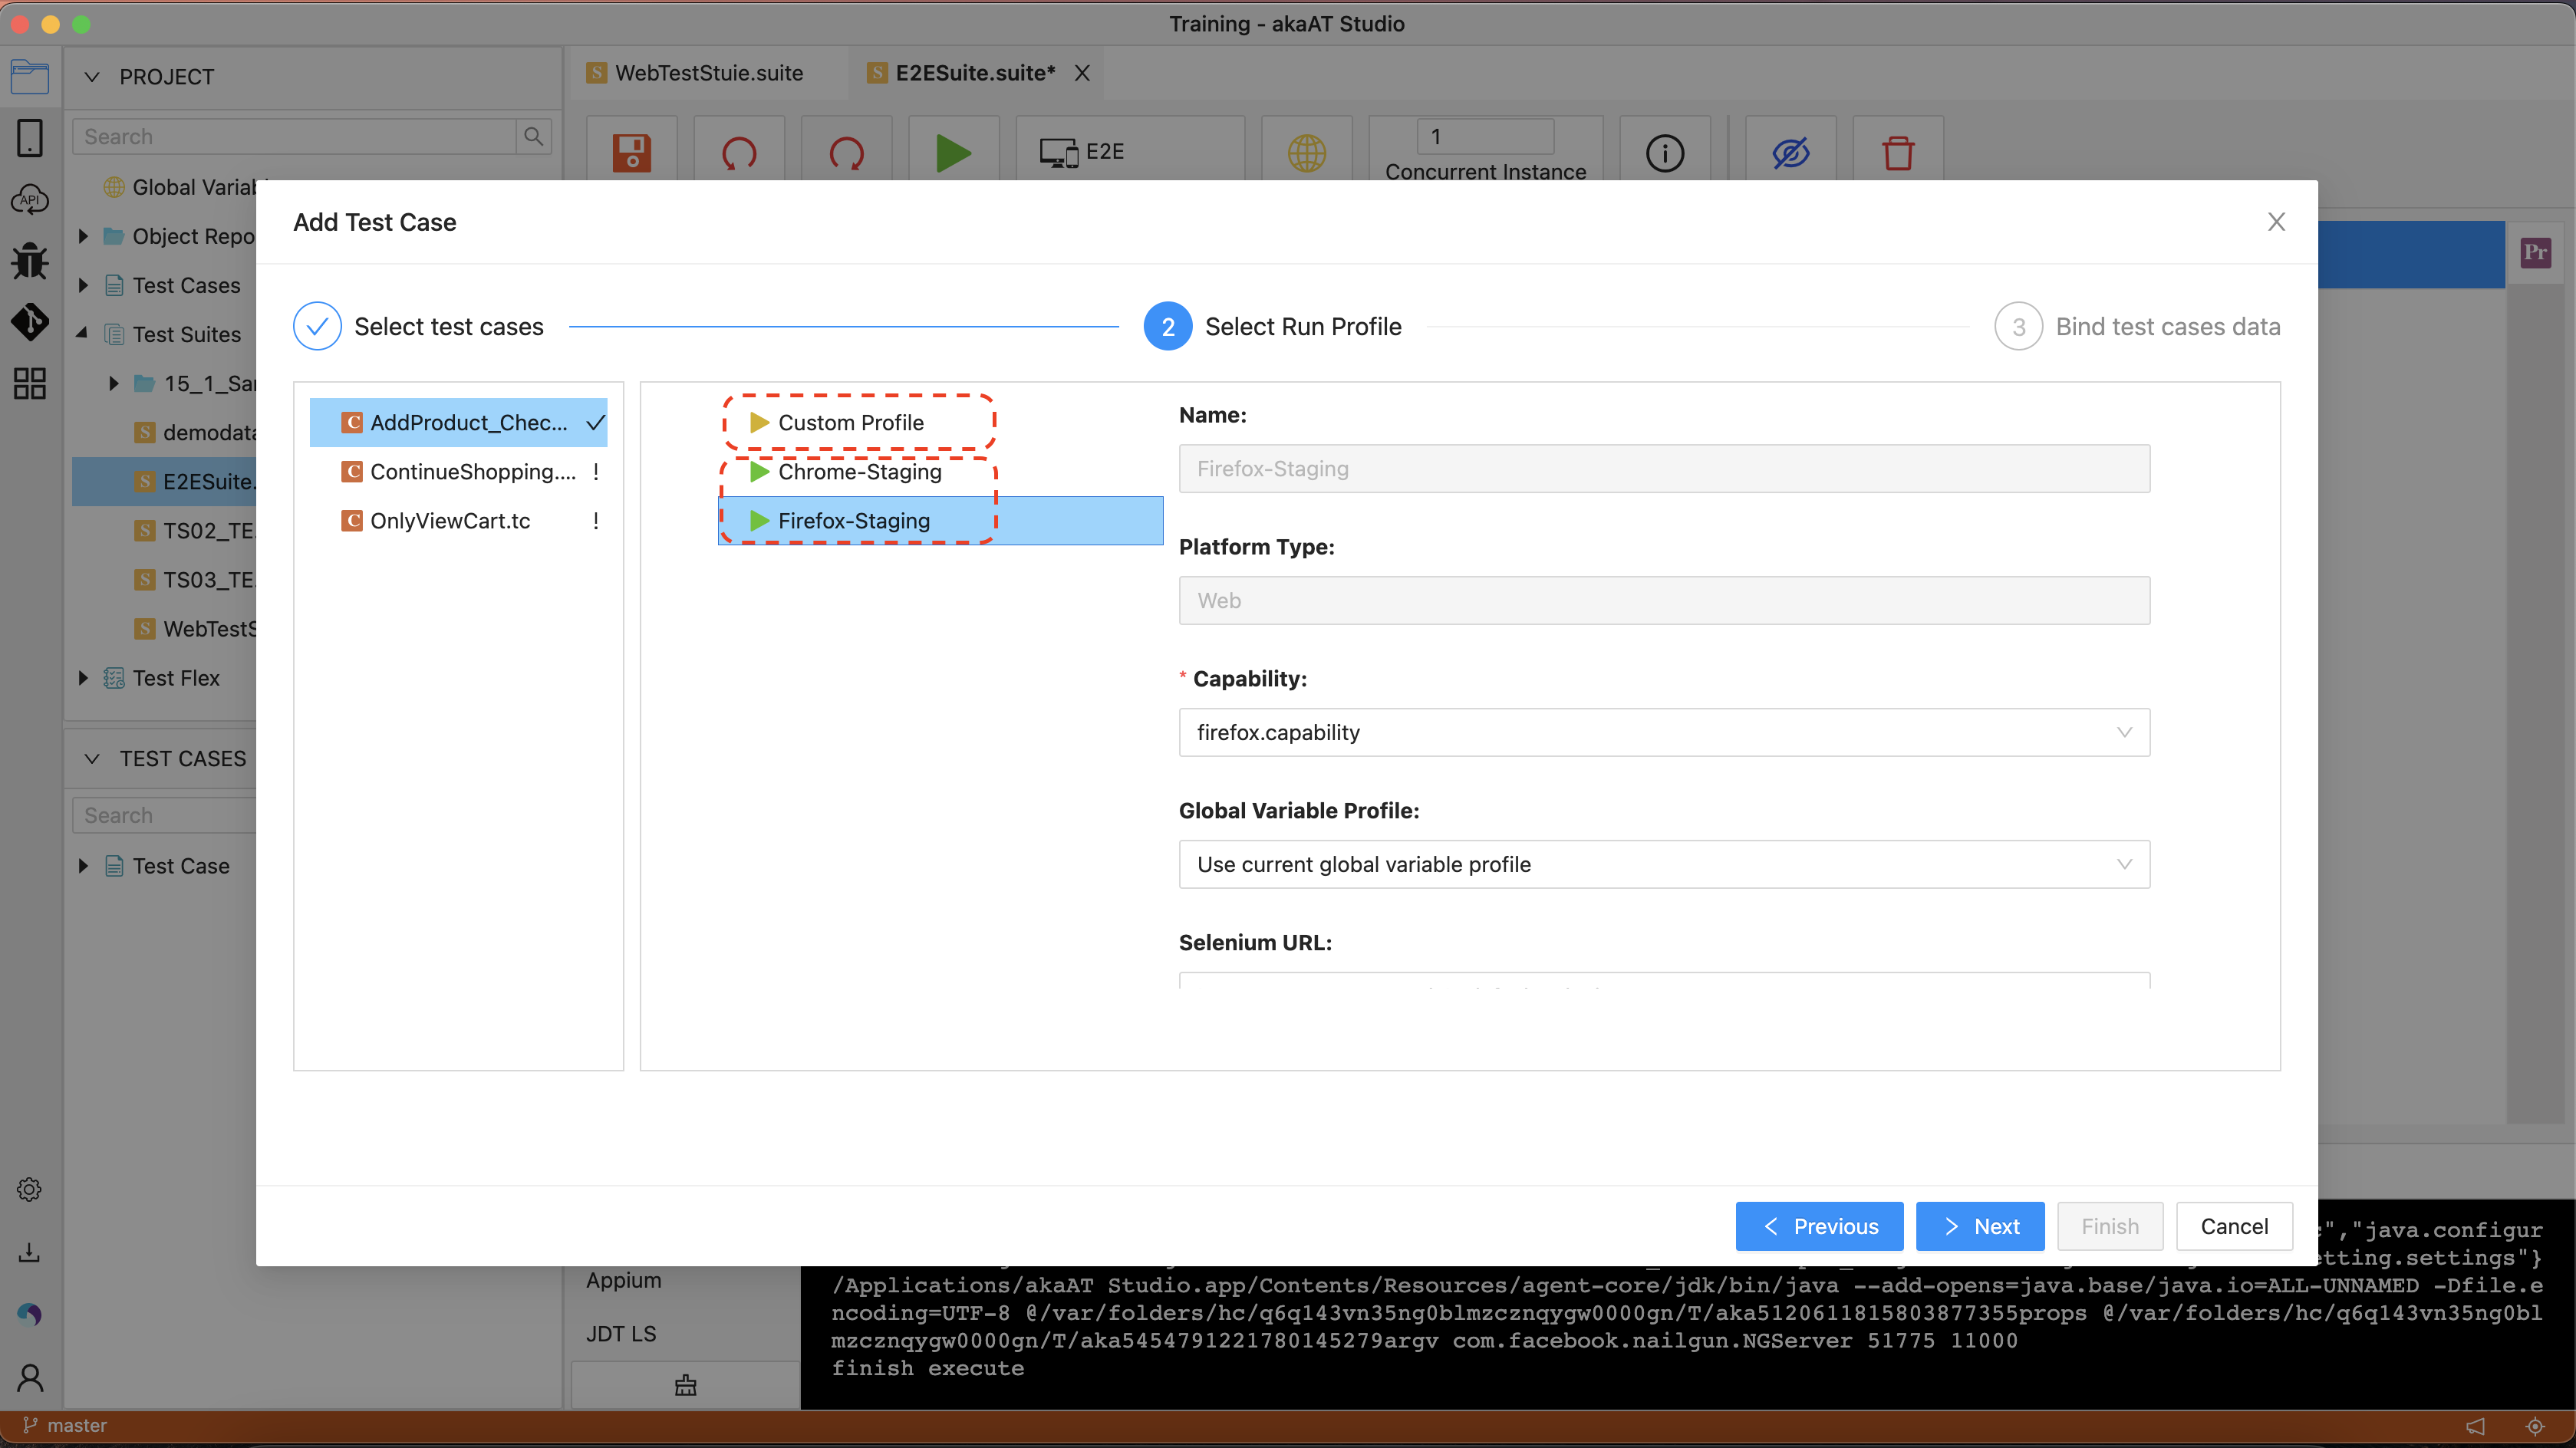
Task: Select demodata suite in project tree
Action: click(x=196, y=433)
